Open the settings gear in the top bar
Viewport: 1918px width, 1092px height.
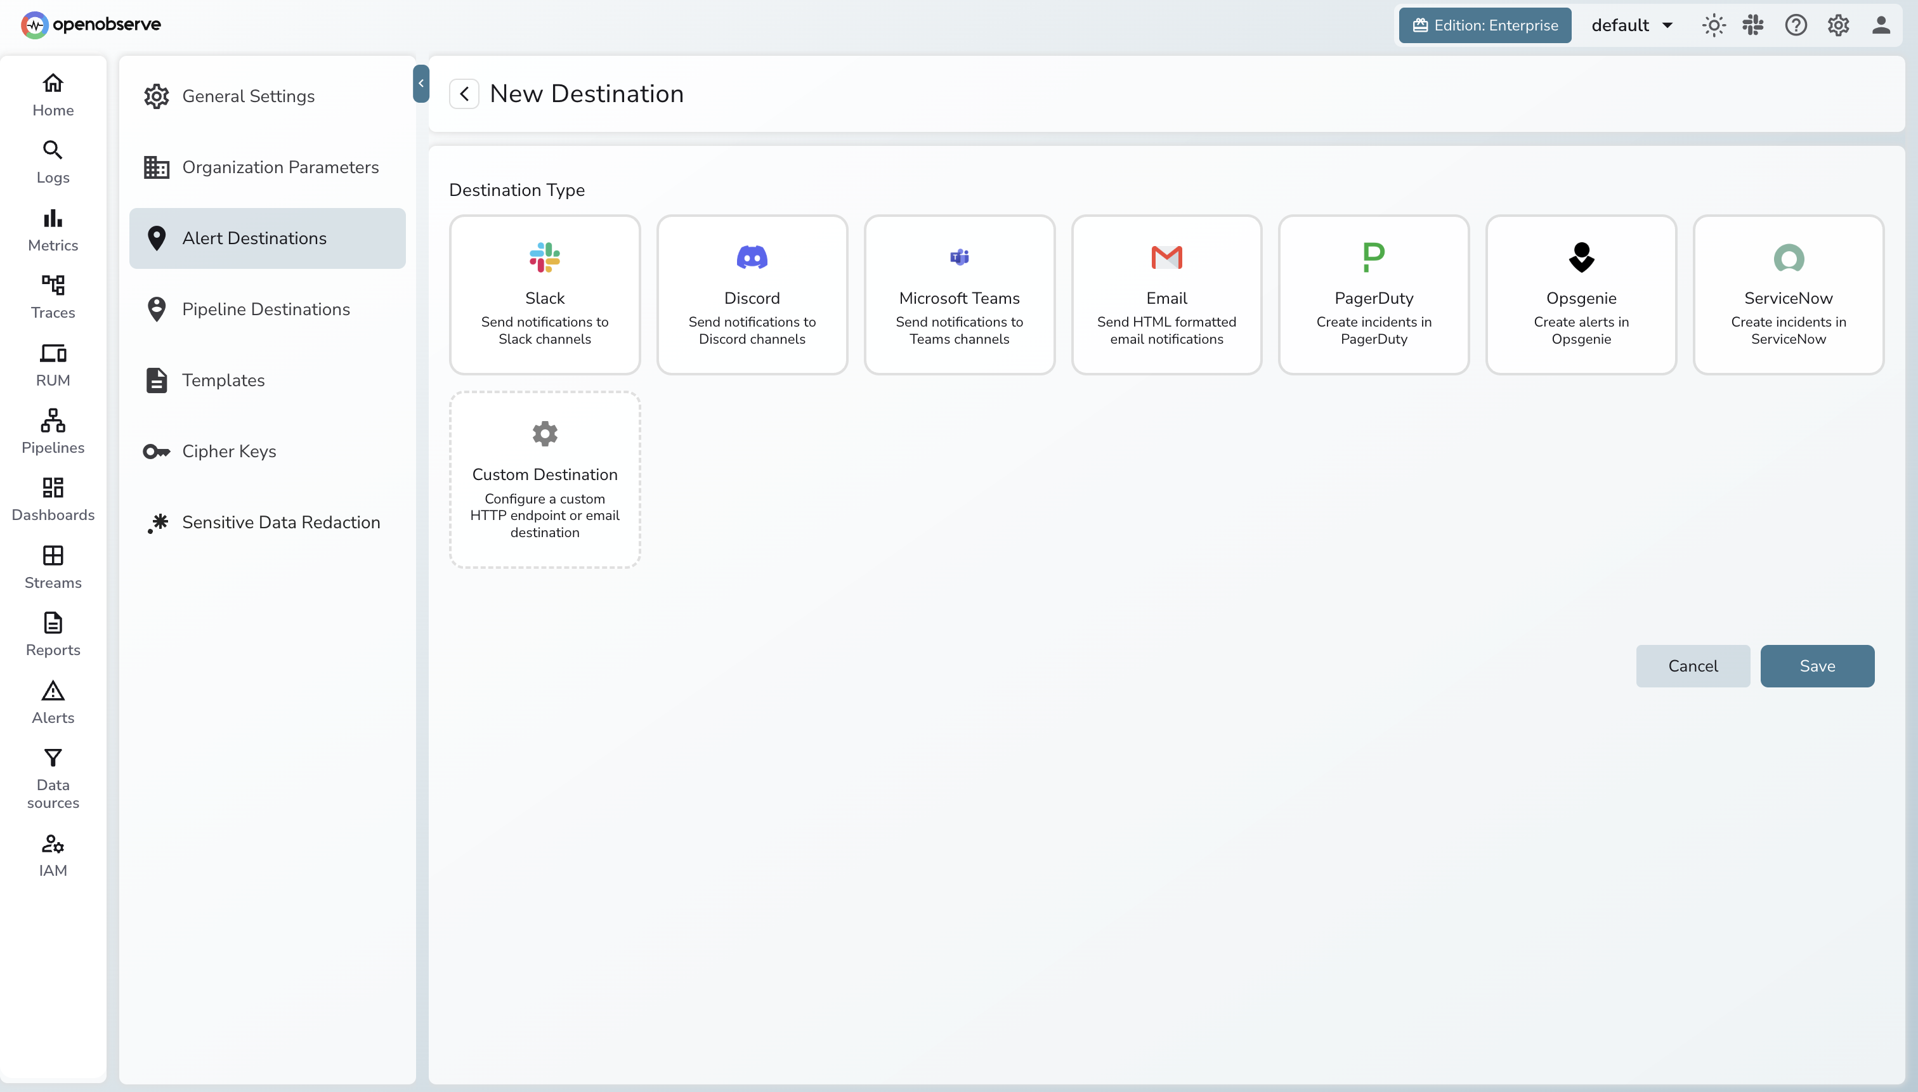tap(1839, 25)
